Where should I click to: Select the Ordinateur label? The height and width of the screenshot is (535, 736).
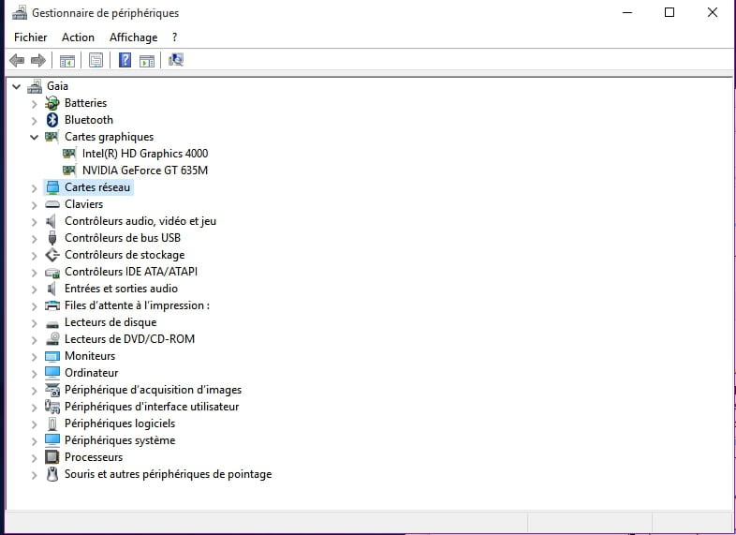click(x=92, y=373)
